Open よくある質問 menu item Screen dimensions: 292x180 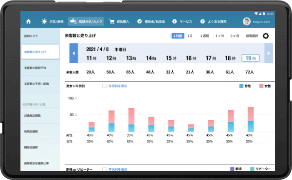click(217, 21)
